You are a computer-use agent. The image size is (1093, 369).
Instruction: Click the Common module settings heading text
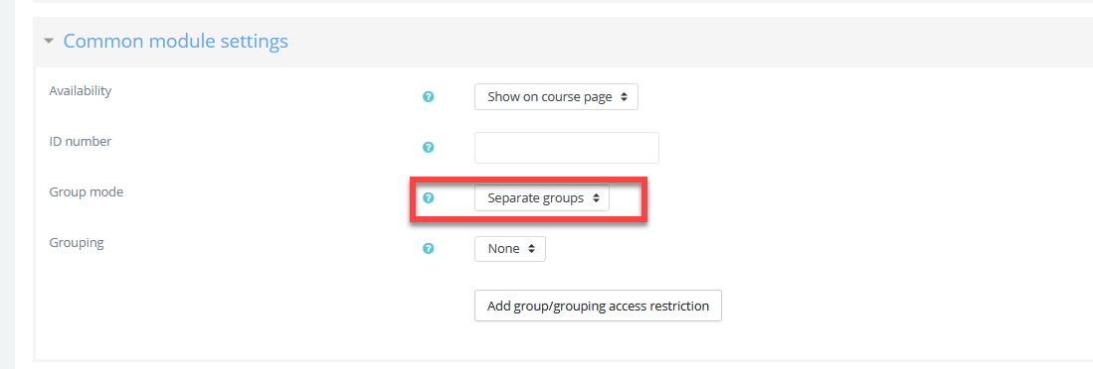176,41
